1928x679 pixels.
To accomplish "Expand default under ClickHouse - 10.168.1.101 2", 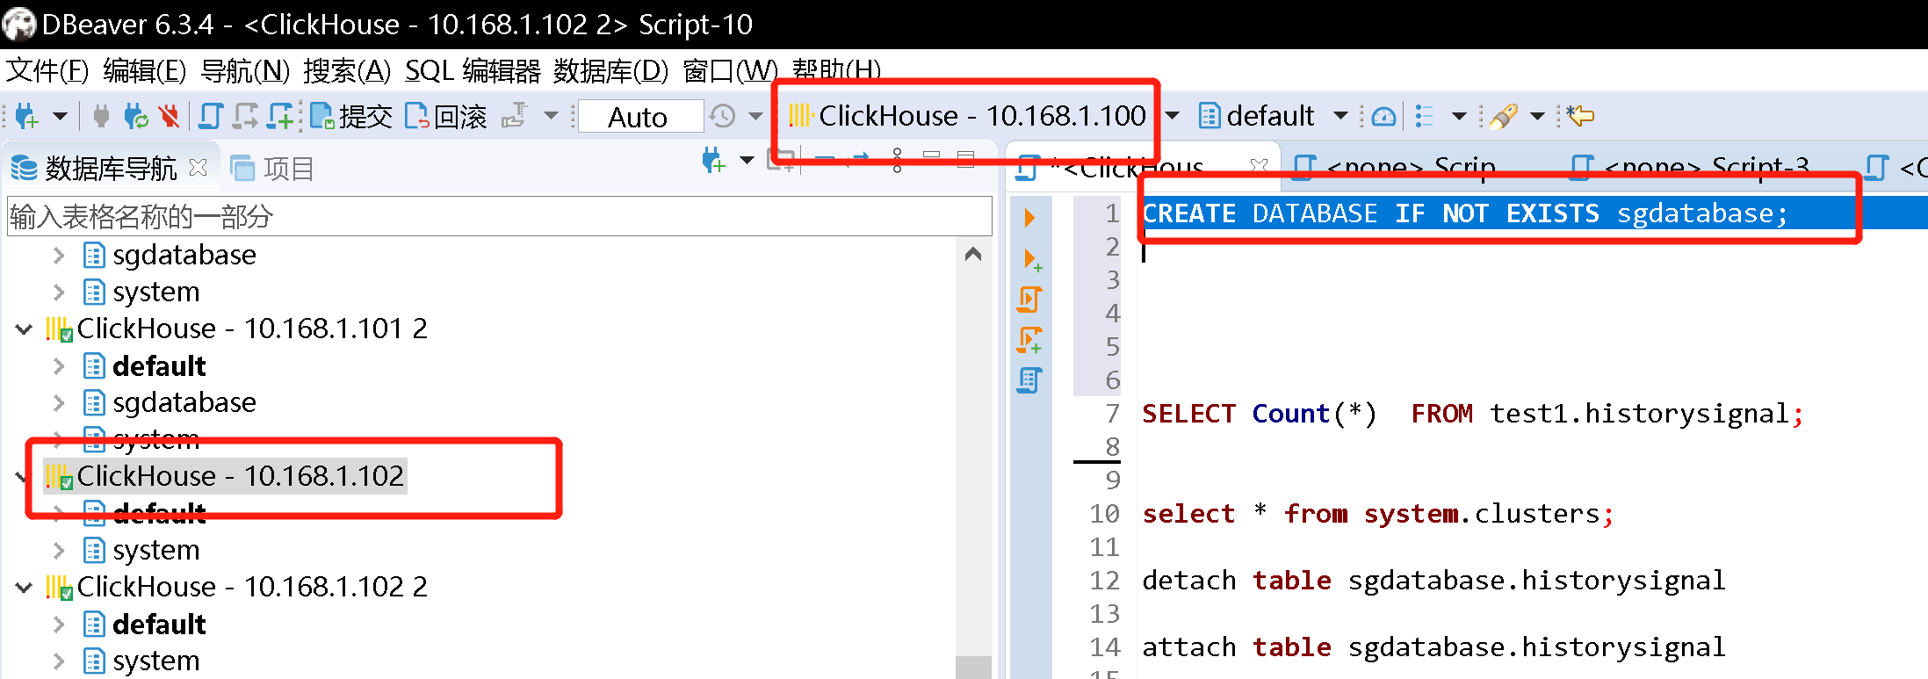I will coord(59,366).
